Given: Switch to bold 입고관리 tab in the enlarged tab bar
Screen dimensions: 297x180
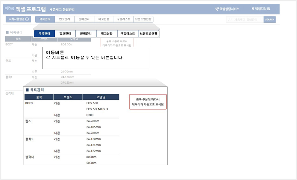Looking at the screenshot, I should click(x=65, y=33).
